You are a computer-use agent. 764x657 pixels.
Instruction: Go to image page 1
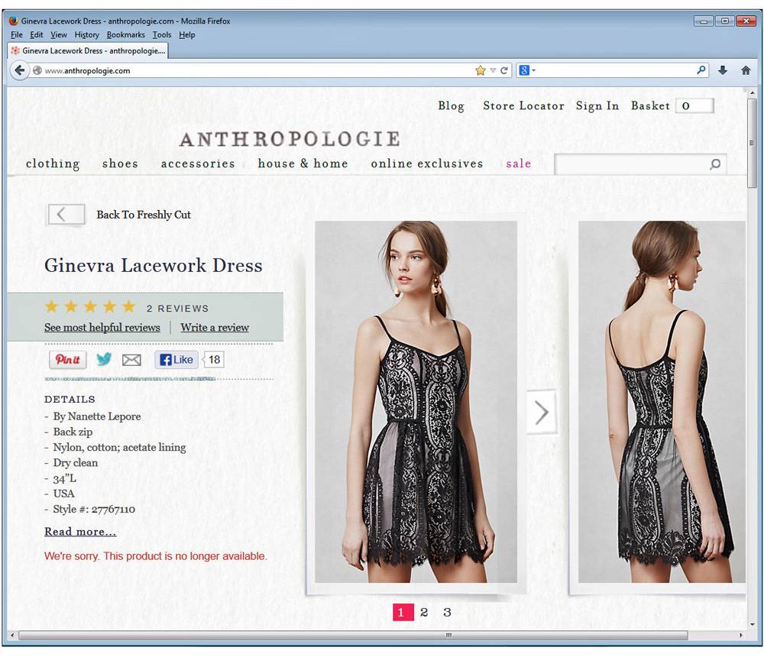tap(403, 612)
